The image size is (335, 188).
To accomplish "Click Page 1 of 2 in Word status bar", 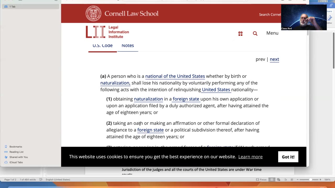I will point(10,180).
